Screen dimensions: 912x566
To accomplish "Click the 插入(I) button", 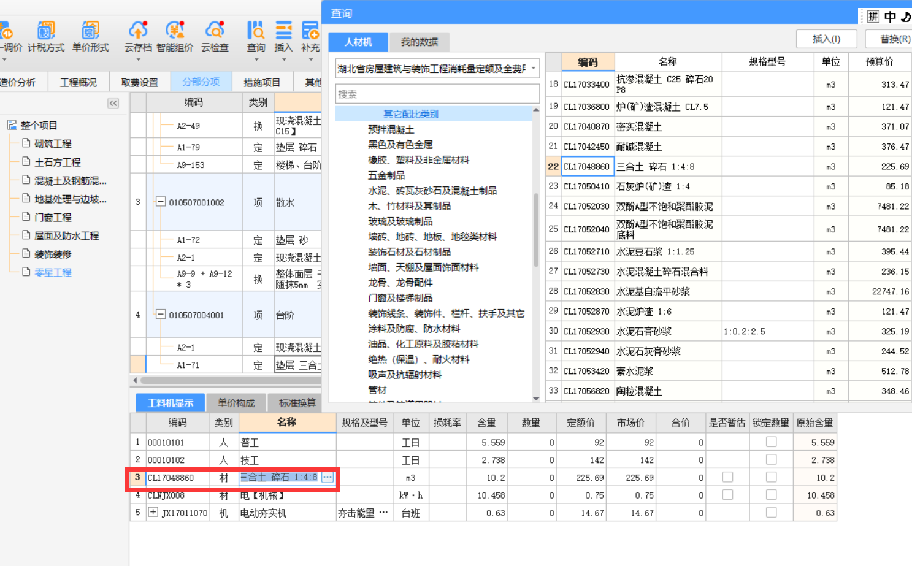I will 826,39.
